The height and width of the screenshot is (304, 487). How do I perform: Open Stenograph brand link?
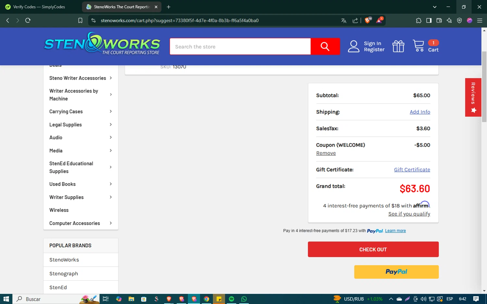(x=64, y=274)
